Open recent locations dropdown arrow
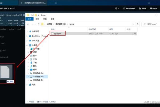The image size is (160, 107). point(36,24)
